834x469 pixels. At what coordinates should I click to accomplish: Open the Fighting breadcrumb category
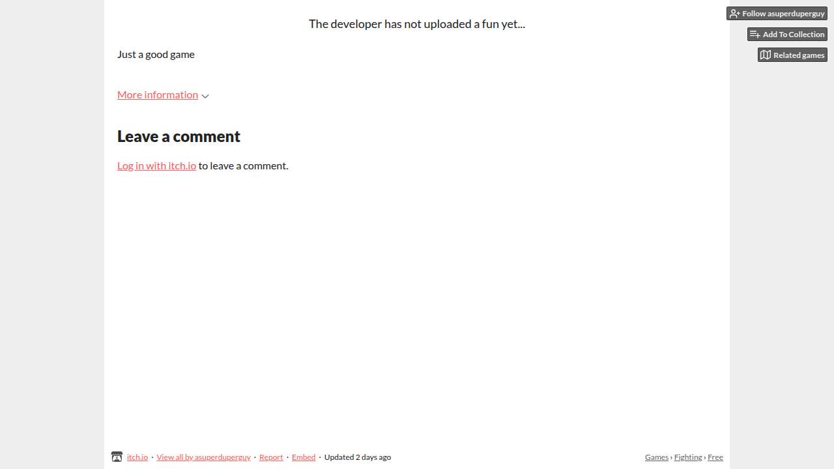688,457
